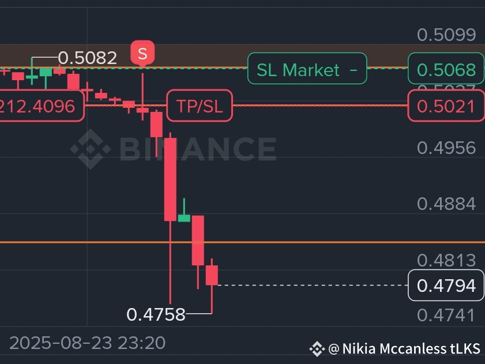Image resolution: width=485 pixels, height=364 pixels.
Task: Click the 0.5082 high price annotation
Action: click(x=88, y=58)
